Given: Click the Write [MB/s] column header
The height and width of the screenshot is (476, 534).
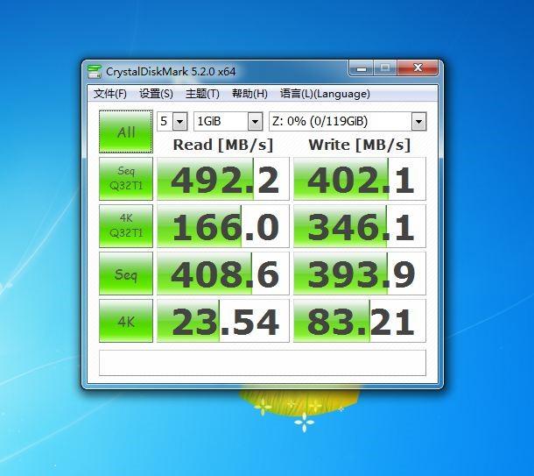Looking at the screenshot, I should click(360, 145).
